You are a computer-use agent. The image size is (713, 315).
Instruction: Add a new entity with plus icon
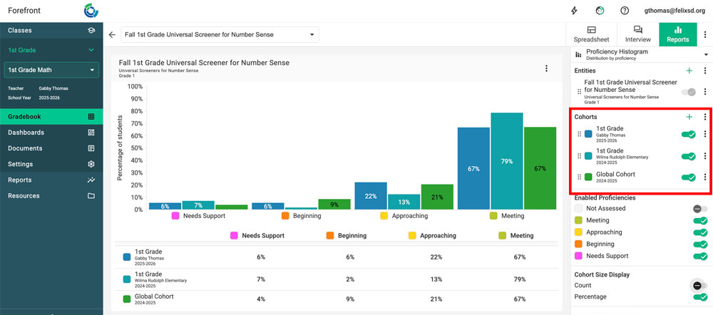pyautogui.click(x=689, y=71)
